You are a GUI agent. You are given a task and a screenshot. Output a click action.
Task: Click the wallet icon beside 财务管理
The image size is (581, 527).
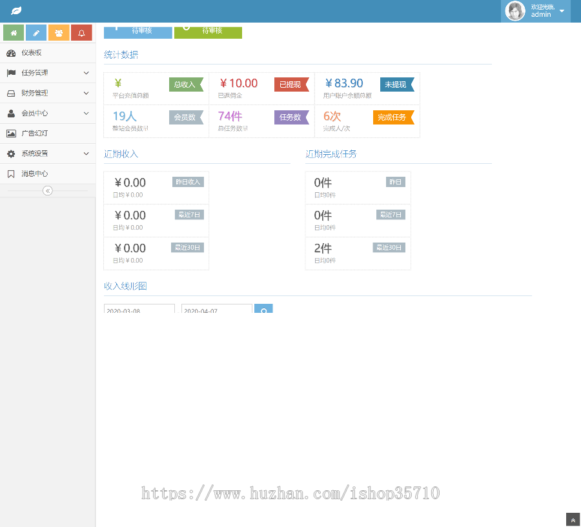[x=11, y=94]
